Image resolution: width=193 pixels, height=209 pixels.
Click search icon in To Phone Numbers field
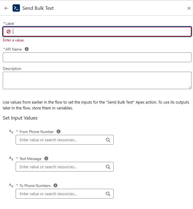coord(108,194)
